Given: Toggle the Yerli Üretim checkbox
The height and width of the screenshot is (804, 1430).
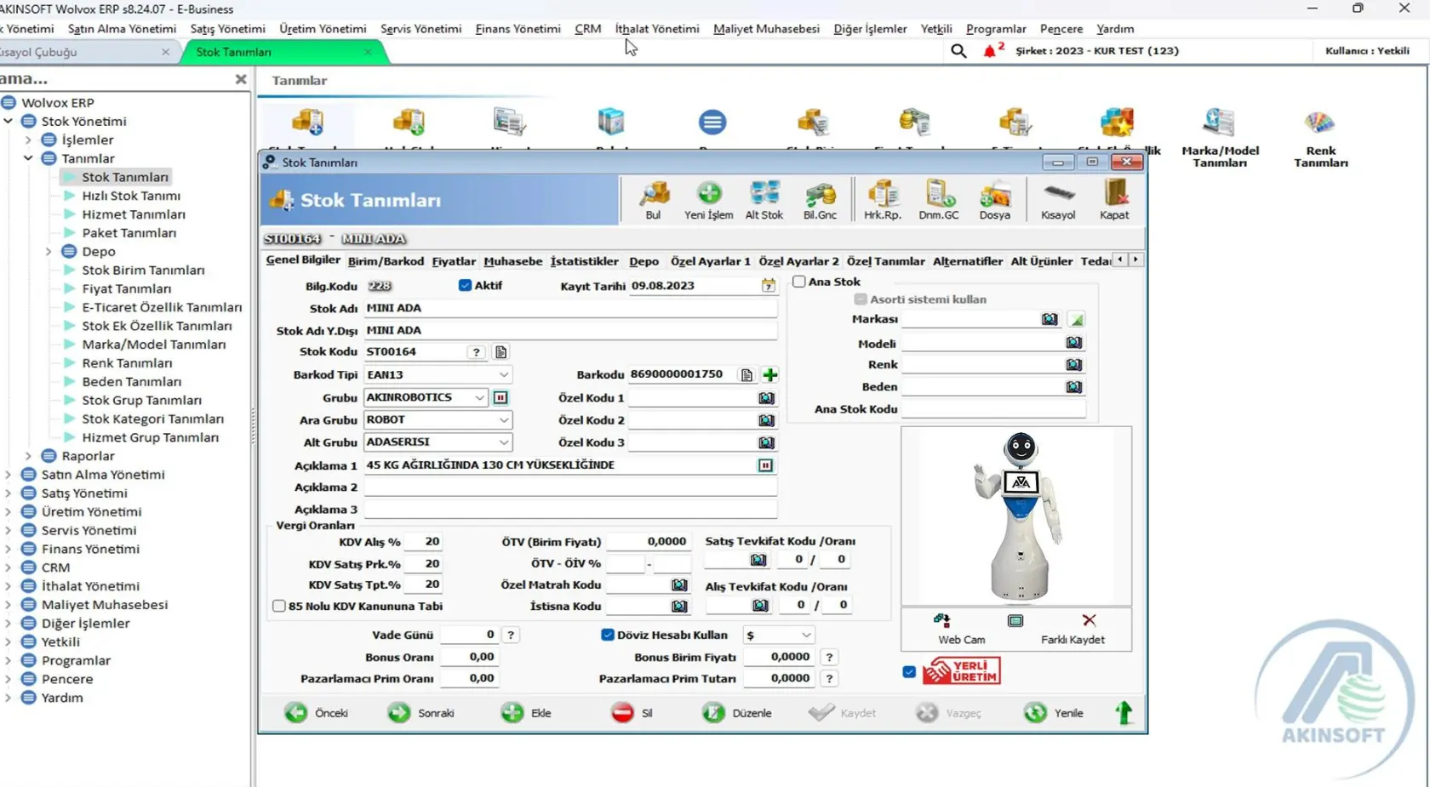Looking at the screenshot, I should coord(909,672).
